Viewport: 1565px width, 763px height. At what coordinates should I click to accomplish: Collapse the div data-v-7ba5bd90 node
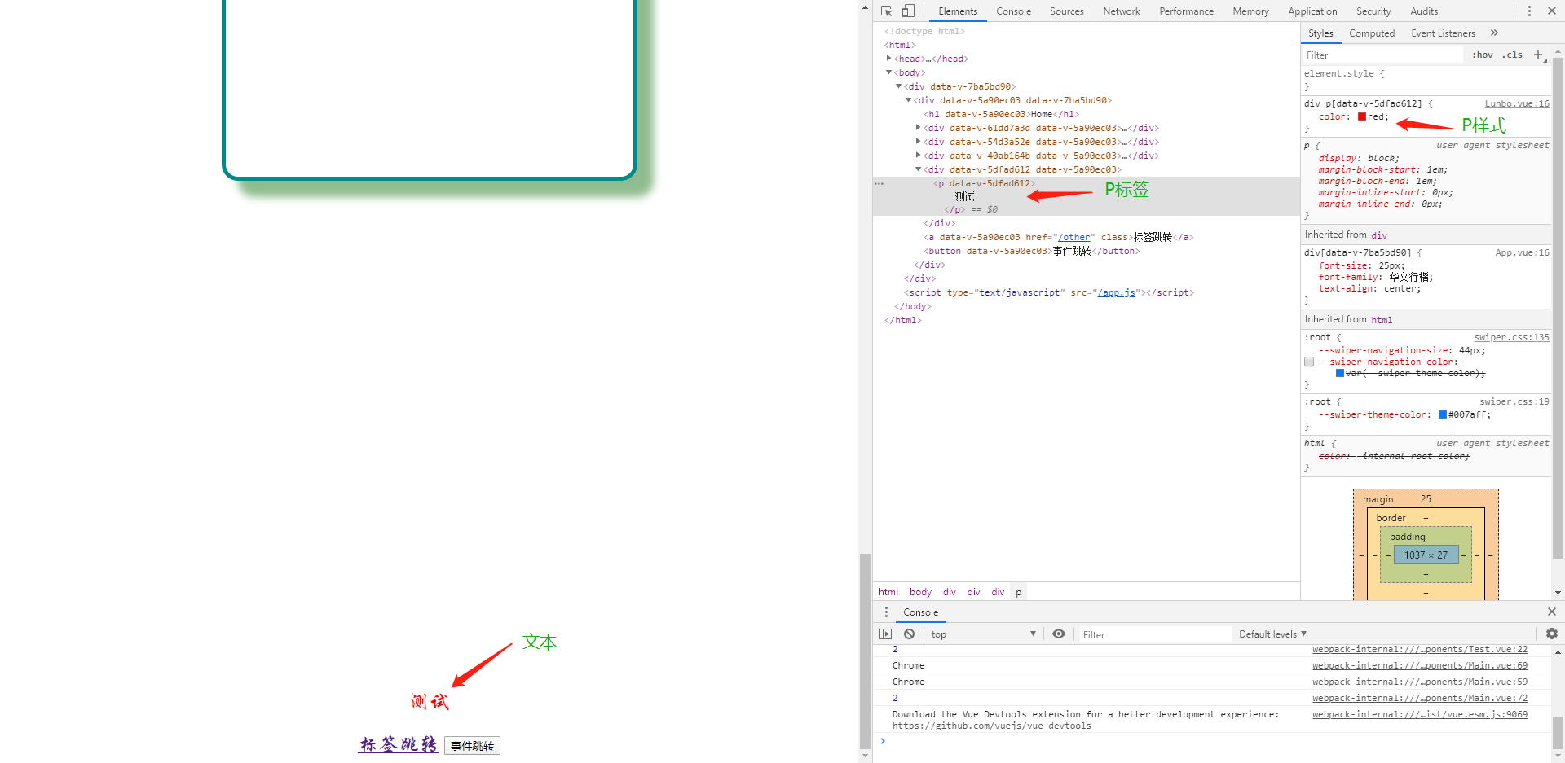coord(898,86)
